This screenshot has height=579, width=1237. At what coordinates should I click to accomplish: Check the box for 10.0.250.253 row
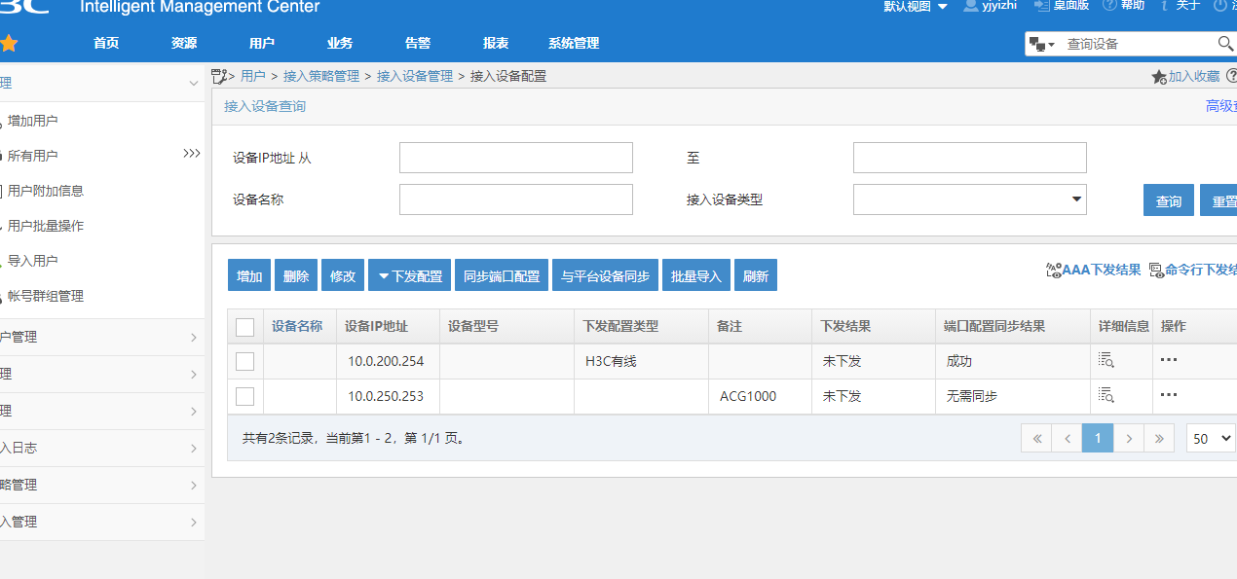(245, 396)
